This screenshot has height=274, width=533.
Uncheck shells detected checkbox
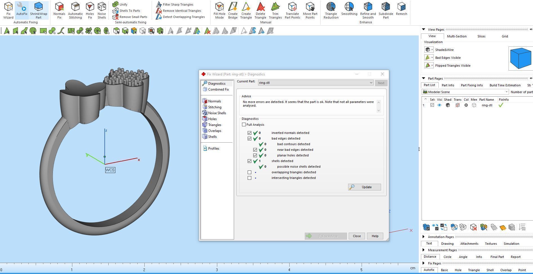point(249,161)
